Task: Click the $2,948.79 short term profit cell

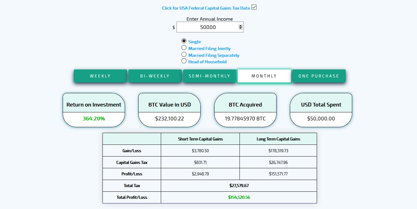Action: (200, 174)
